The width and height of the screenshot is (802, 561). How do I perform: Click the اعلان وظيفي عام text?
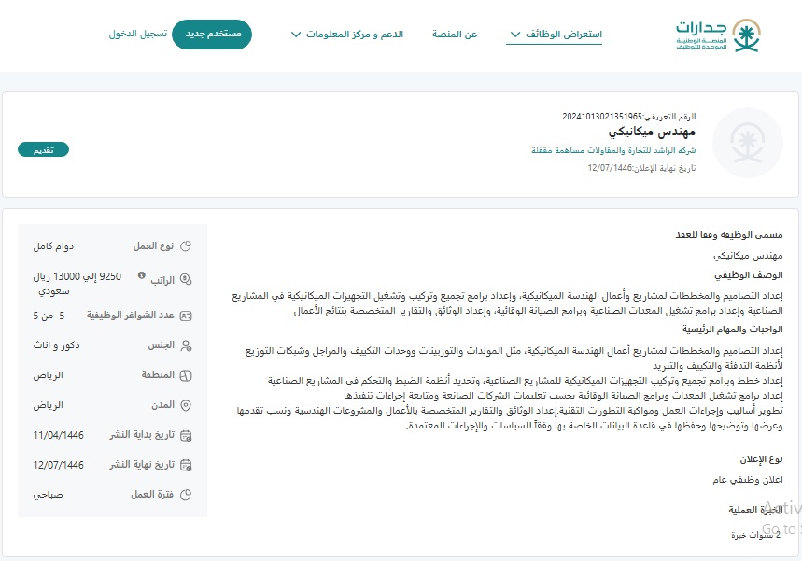747,480
